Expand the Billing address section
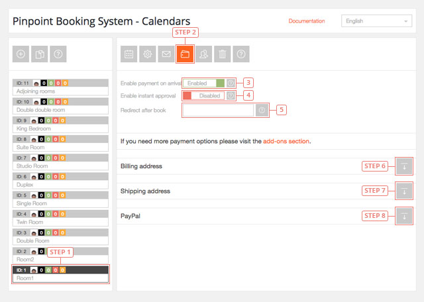The image size is (424, 302). (x=403, y=166)
